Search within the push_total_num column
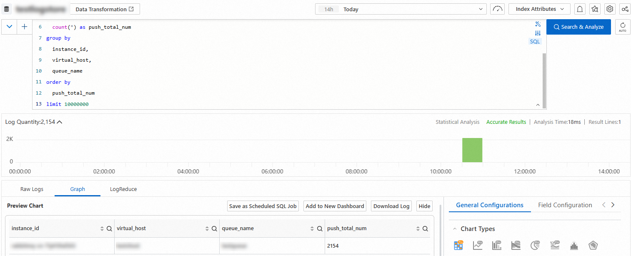This screenshot has height=256, width=631. pyautogui.click(x=425, y=228)
